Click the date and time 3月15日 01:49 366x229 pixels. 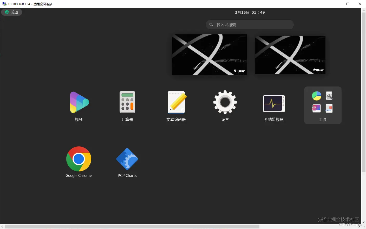[250, 12]
